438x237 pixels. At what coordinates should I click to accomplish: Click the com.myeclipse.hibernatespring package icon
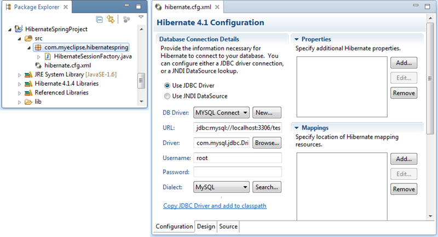point(38,48)
